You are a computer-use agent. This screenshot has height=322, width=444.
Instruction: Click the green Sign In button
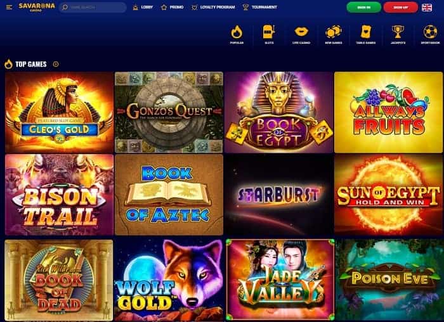click(364, 8)
